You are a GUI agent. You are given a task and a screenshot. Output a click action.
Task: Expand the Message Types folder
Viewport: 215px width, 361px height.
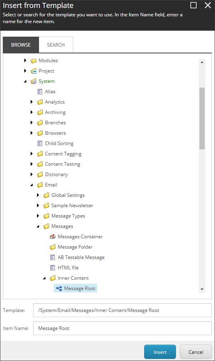point(38,216)
